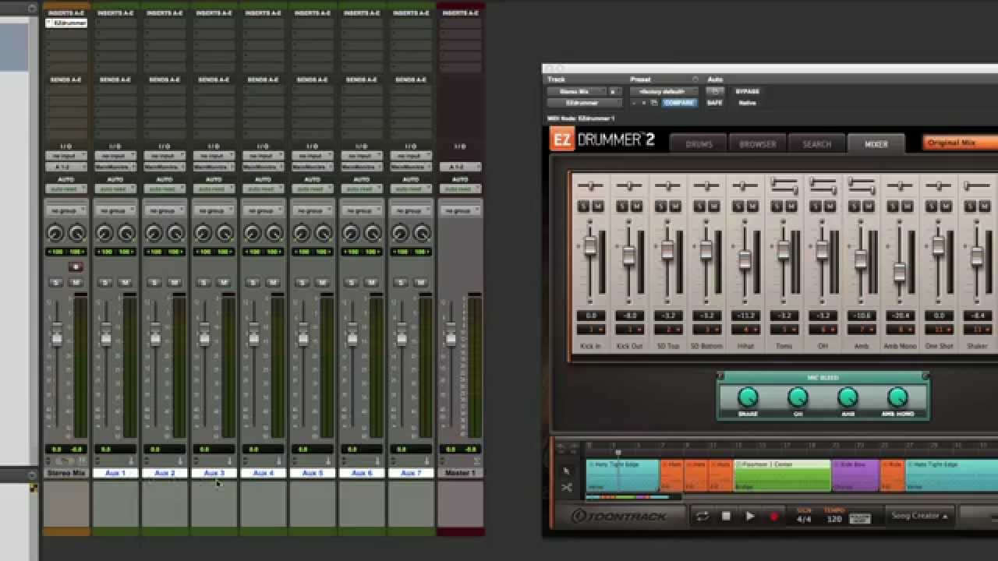Click the Tomi channel pan sliders
Viewport: 998px width, 561px height.
(784, 185)
